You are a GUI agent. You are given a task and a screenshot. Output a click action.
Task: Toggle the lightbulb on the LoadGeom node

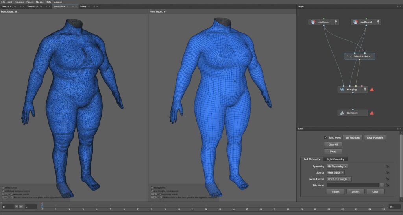tap(336, 22)
